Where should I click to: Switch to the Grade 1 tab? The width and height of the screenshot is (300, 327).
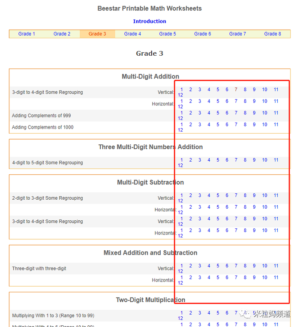click(27, 34)
